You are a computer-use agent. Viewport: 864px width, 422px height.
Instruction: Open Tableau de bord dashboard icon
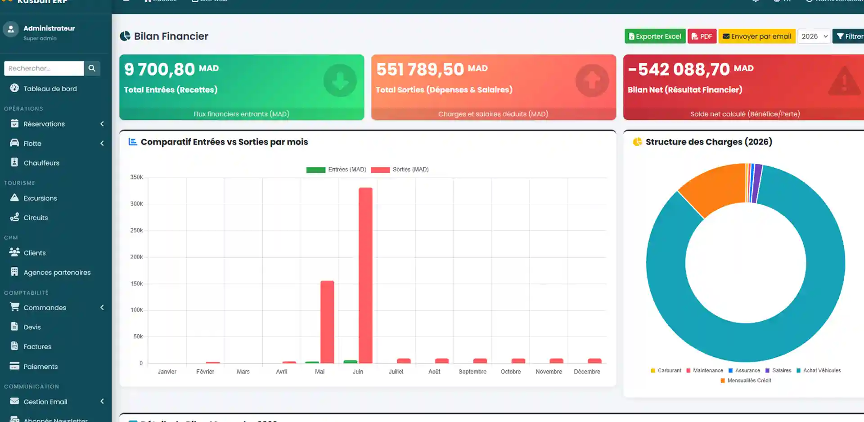pyautogui.click(x=14, y=88)
